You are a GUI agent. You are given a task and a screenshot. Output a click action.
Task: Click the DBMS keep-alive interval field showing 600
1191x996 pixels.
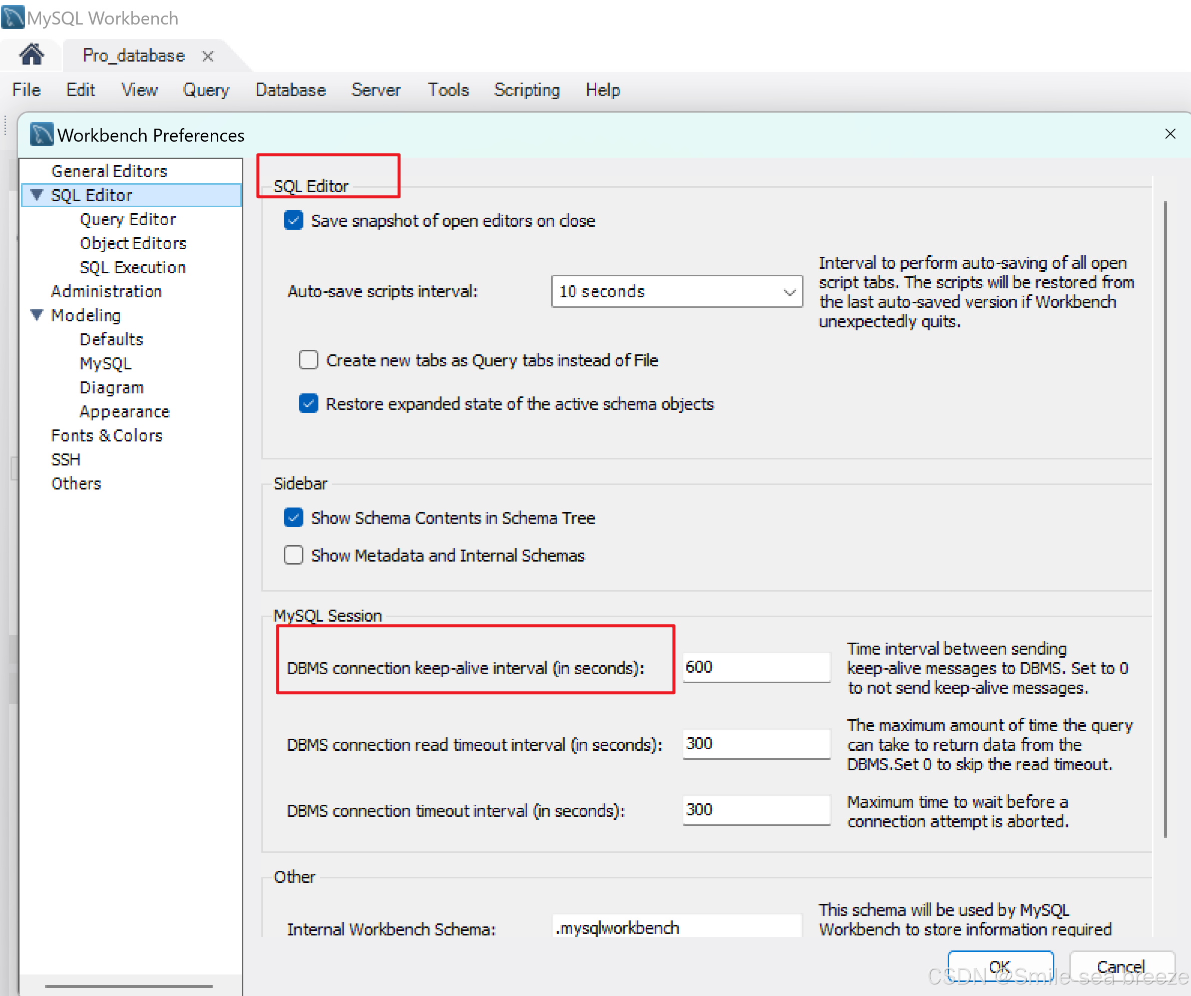(x=756, y=667)
